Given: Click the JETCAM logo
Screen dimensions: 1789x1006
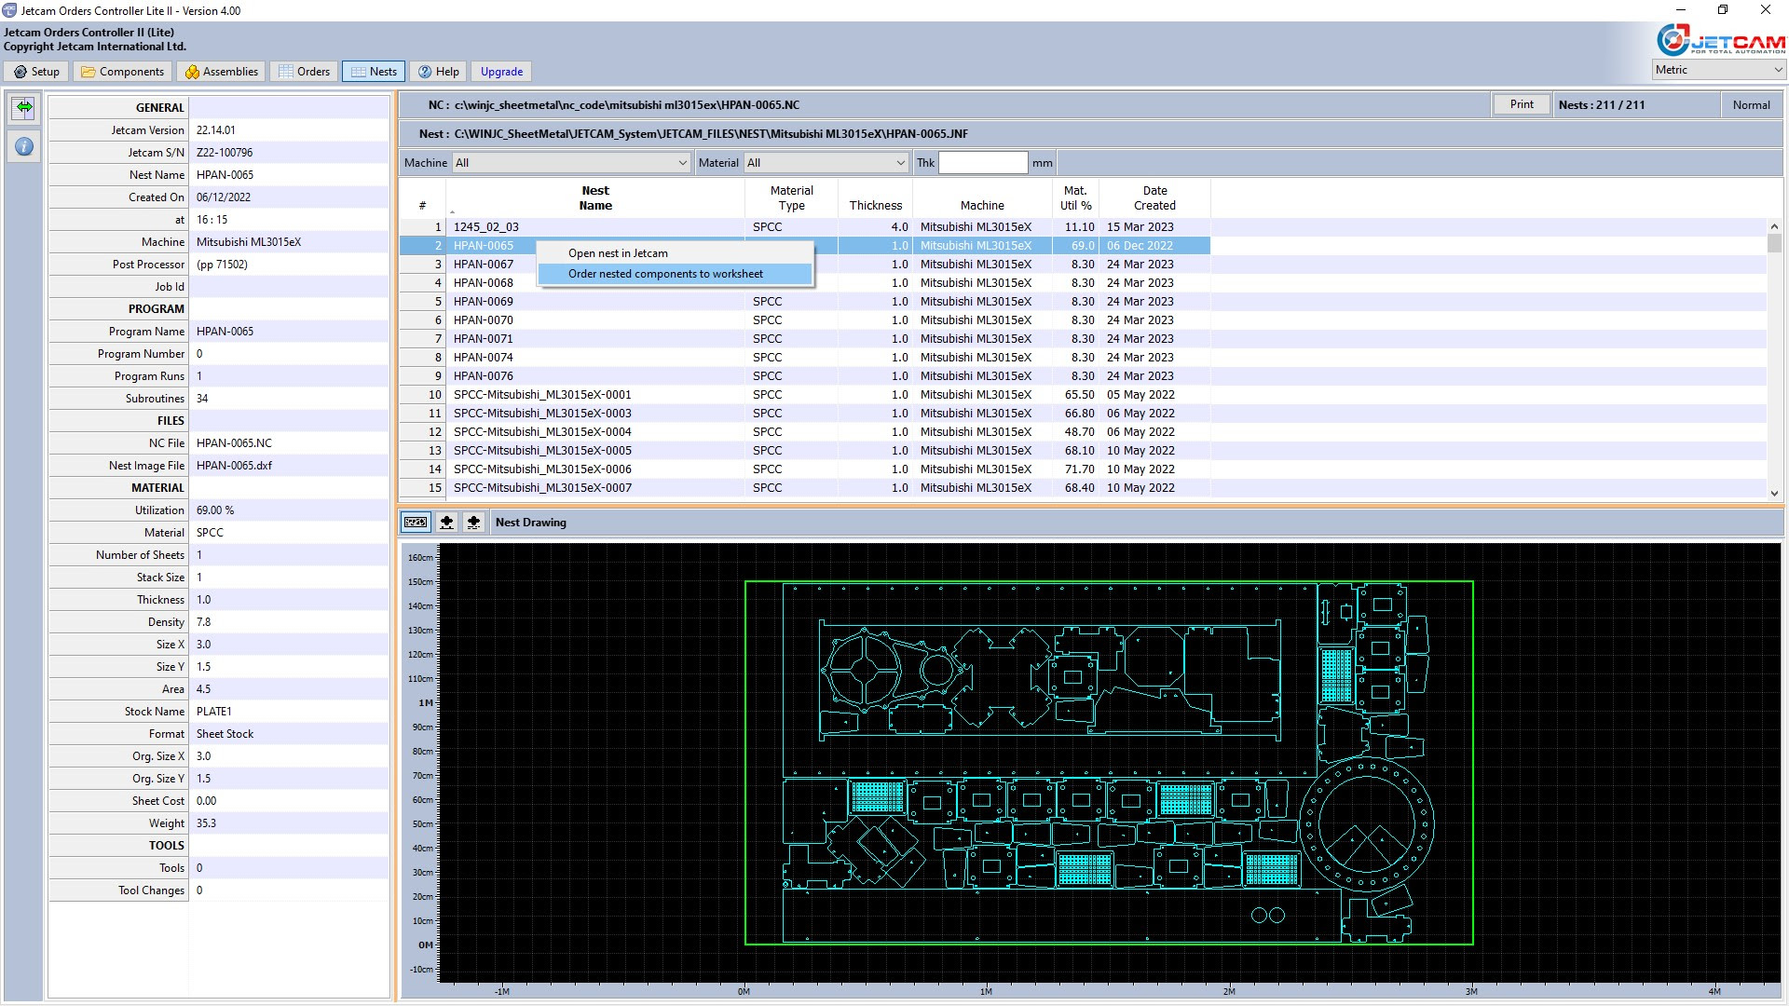Looking at the screenshot, I should (1720, 40).
